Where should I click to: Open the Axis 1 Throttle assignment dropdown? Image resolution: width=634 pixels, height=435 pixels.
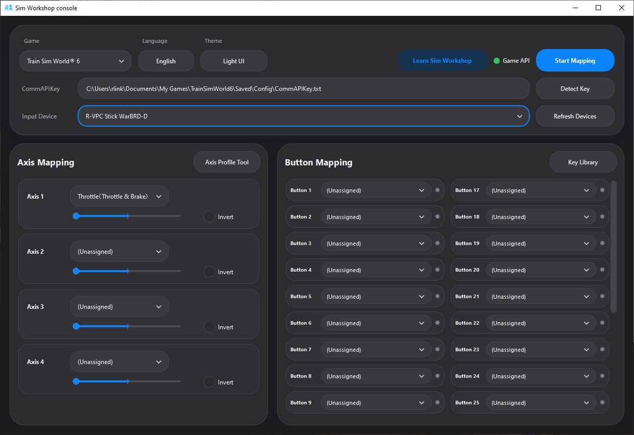click(x=119, y=197)
